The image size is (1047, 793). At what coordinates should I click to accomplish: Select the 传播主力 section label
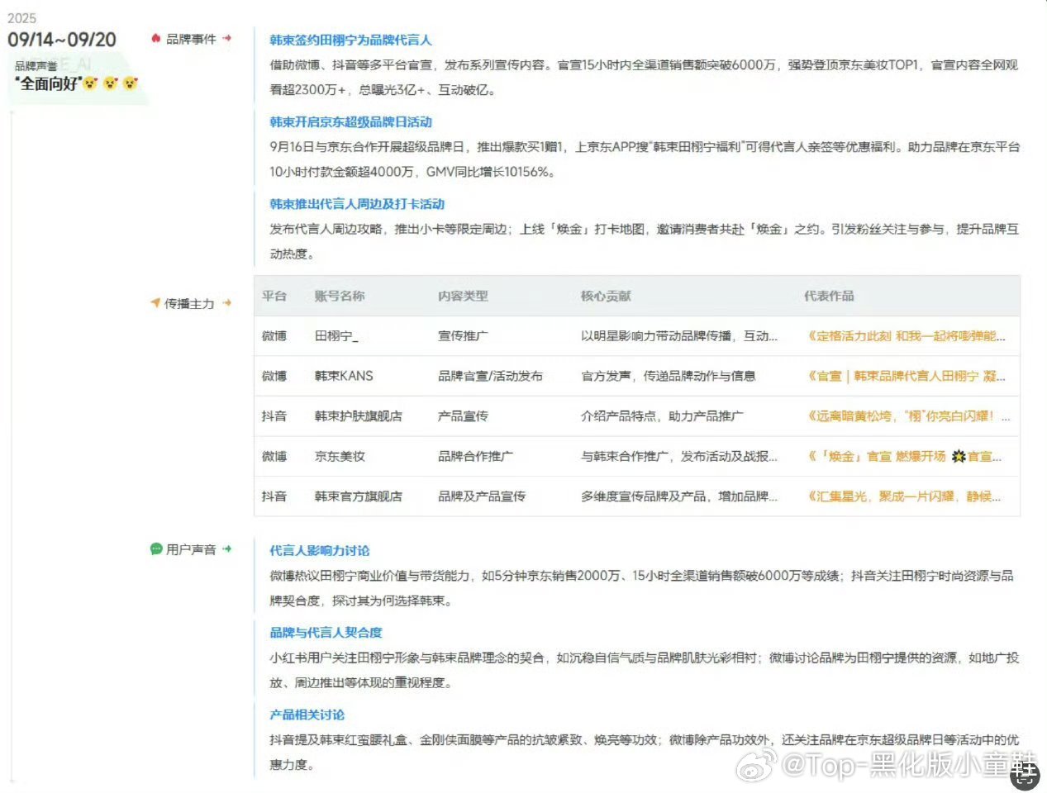click(189, 303)
